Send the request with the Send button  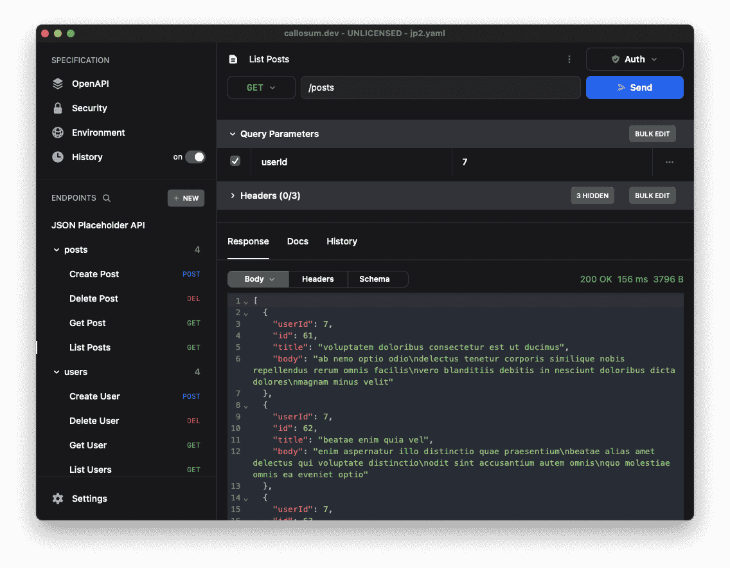click(x=634, y=87)
